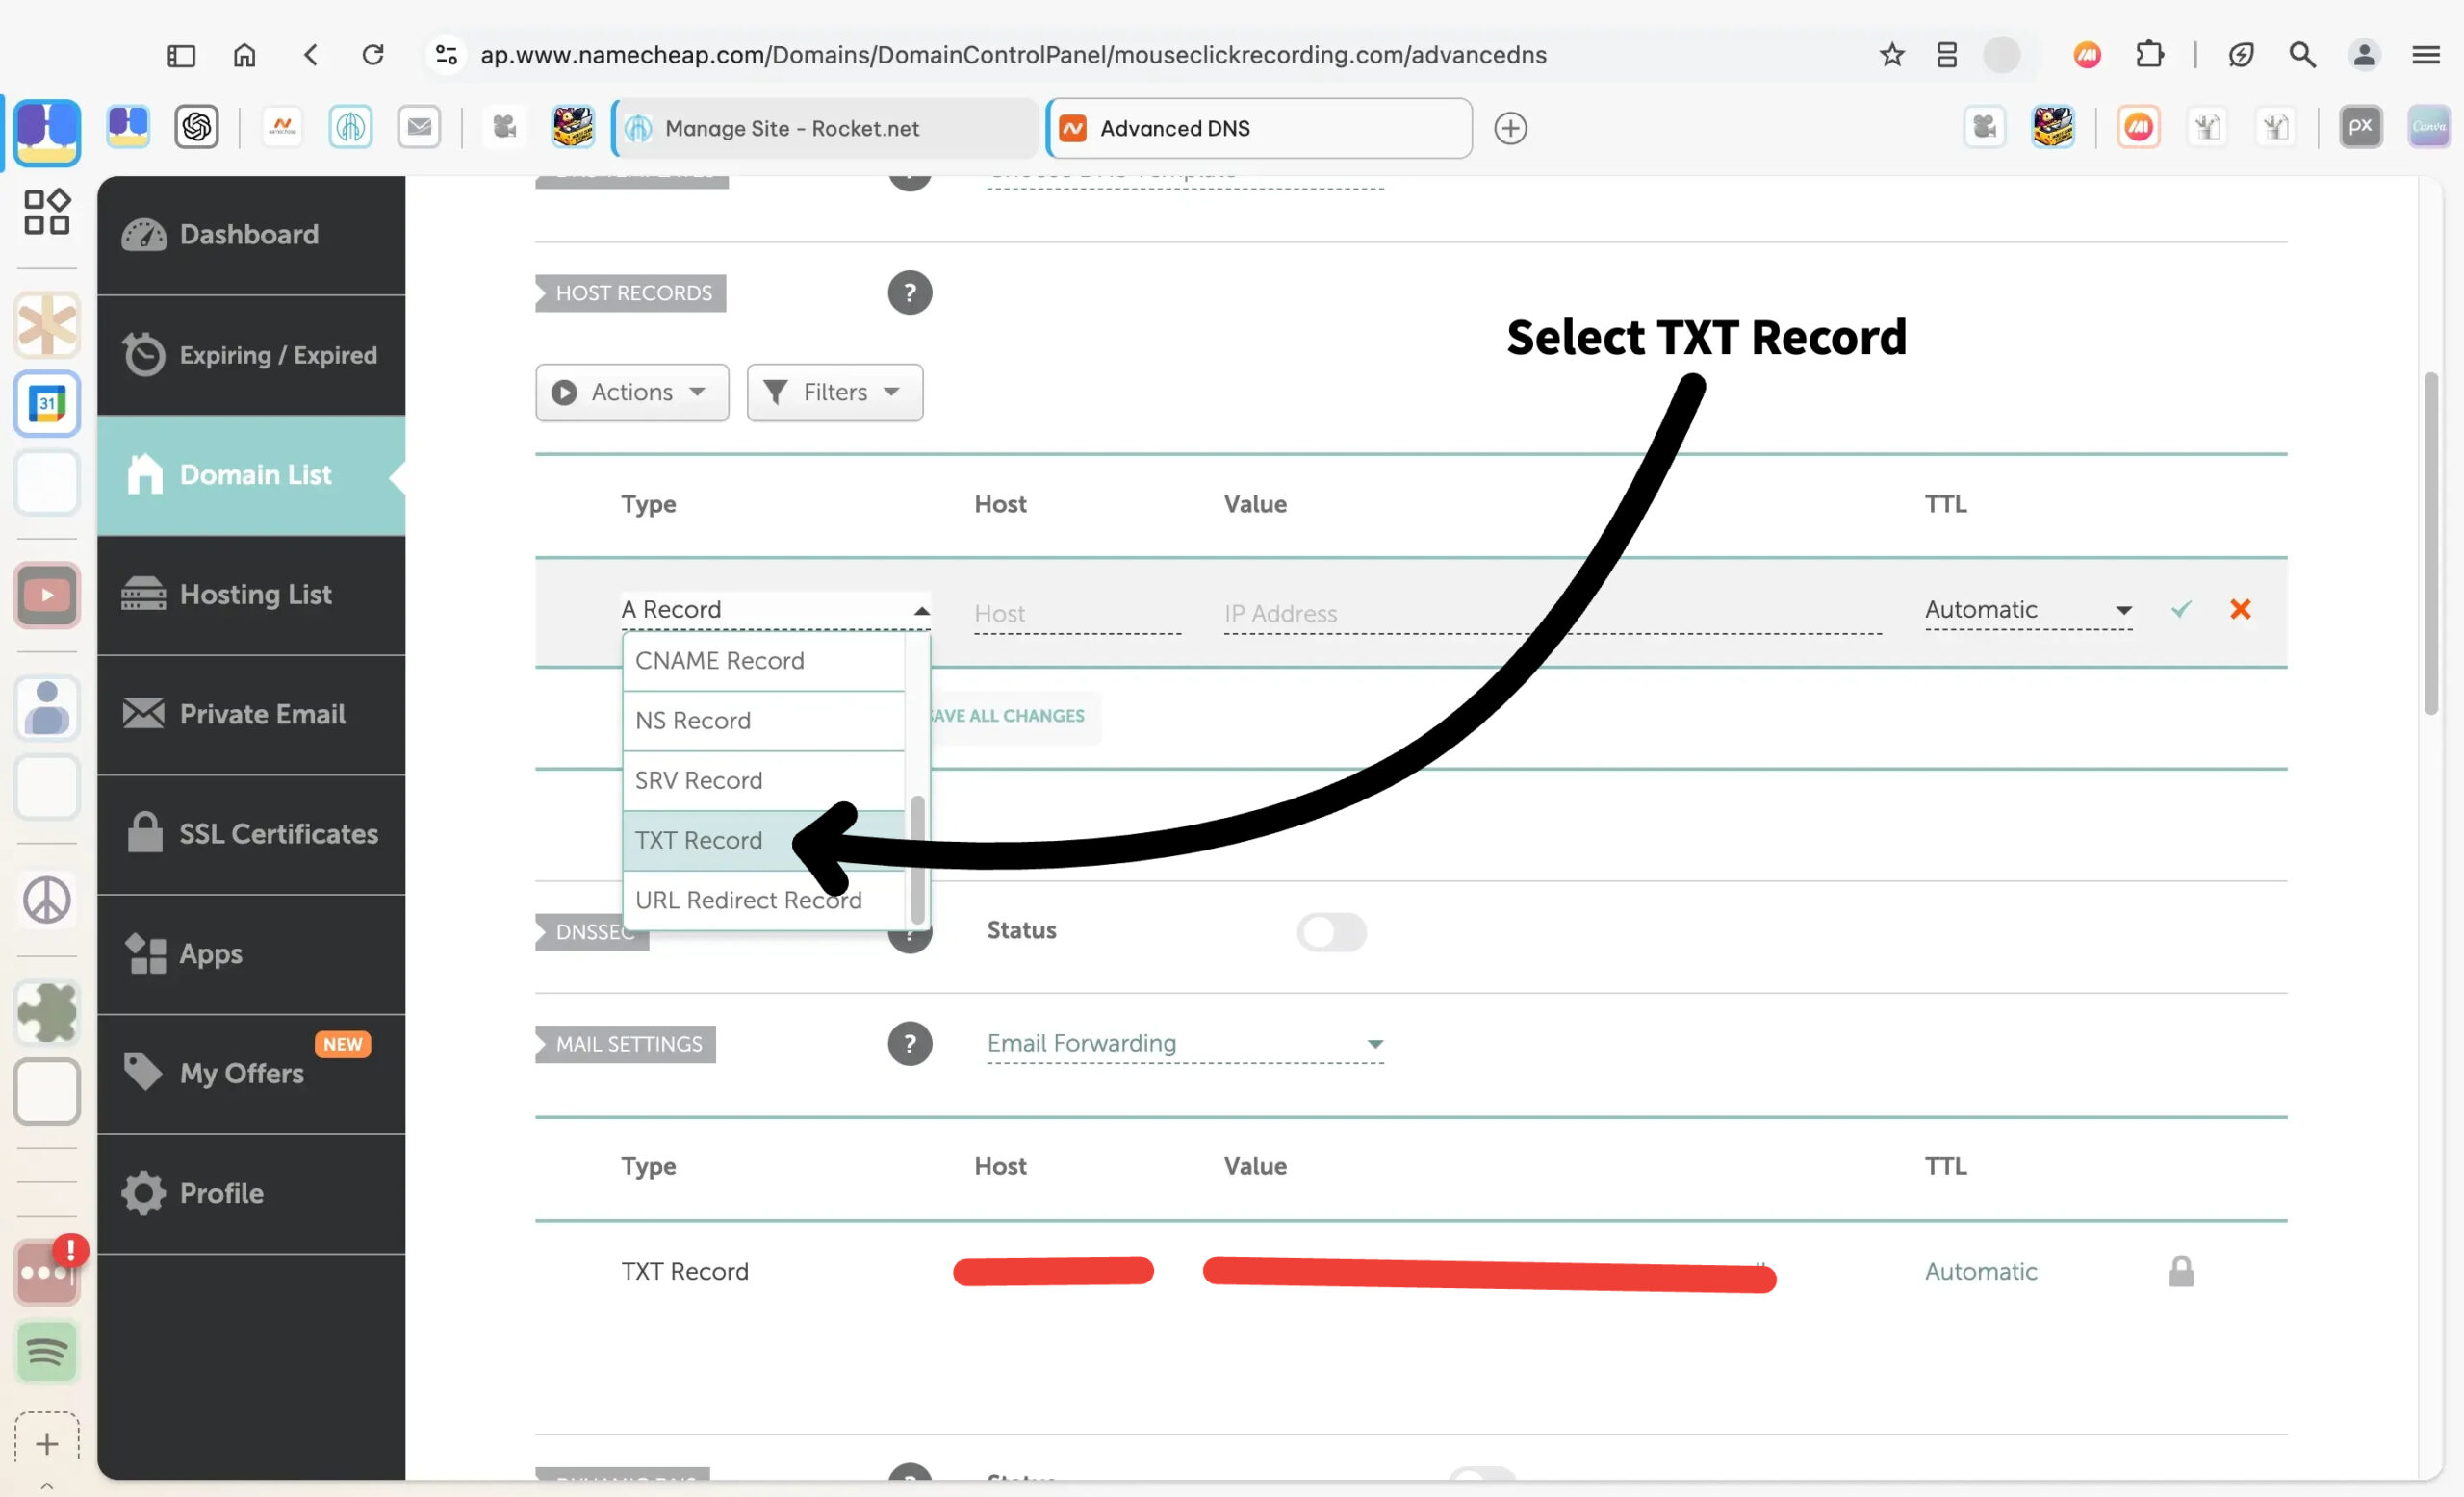Click the Mail Settings help question icon
Image resolution: width=2464 pixels, height=1497 pixels.
(x=909, y=1043)
